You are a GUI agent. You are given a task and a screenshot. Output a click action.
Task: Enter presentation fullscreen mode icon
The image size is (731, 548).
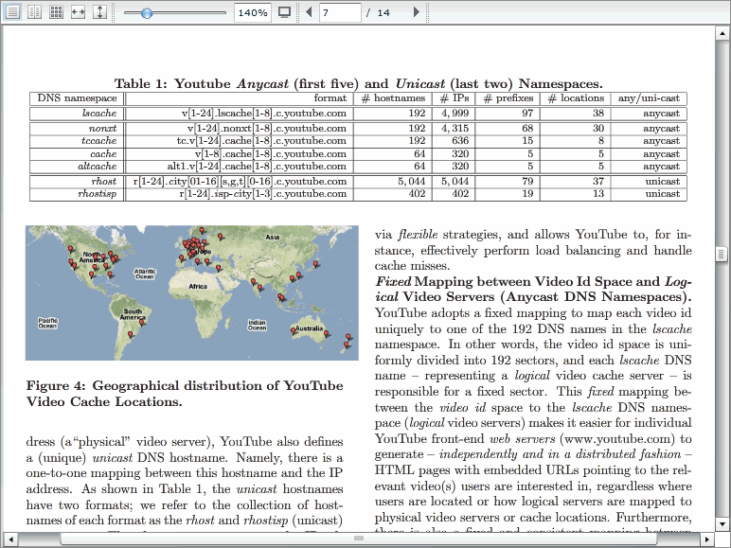(284, 12)
